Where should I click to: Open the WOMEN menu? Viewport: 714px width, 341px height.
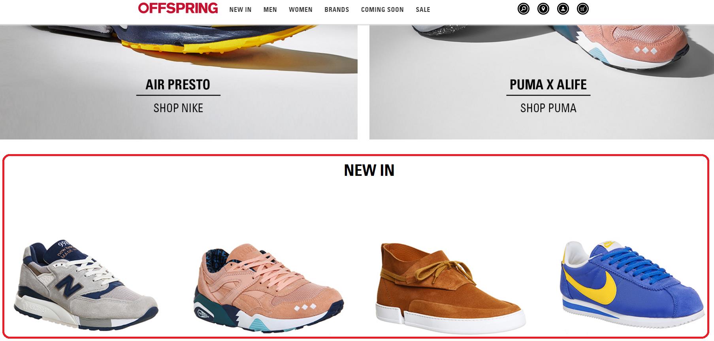(x=300, y=9)
